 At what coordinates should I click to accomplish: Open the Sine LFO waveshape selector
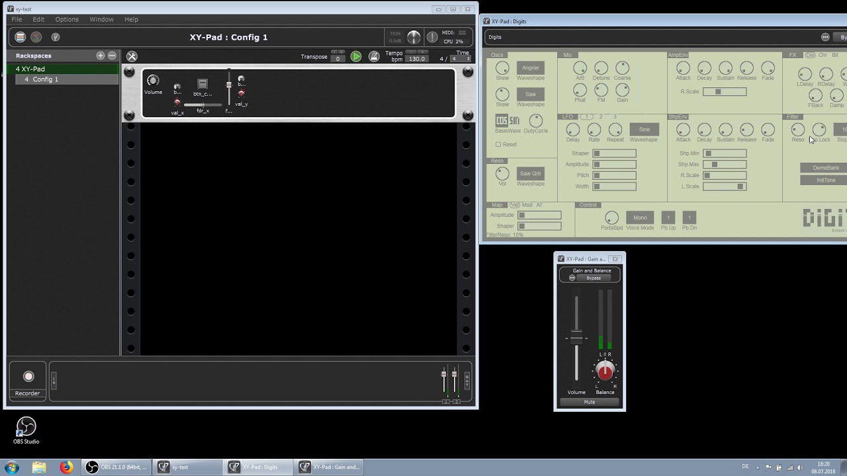(645, 130)
